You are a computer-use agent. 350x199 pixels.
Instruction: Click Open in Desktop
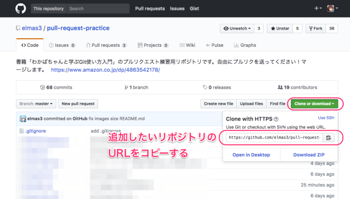(x=251, y=155)
